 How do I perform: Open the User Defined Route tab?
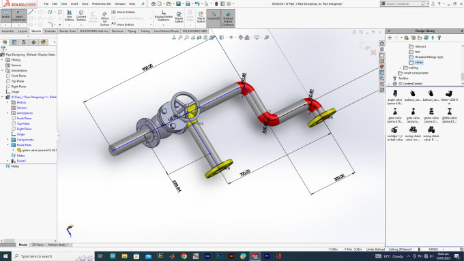tap(166, 31)
